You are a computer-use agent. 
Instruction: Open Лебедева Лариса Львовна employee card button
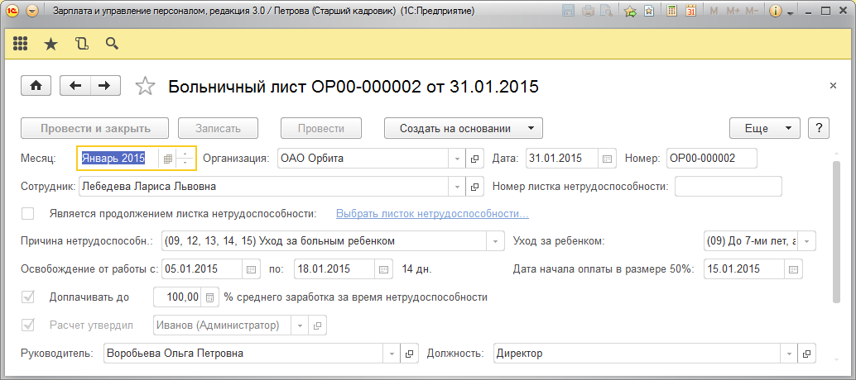point(474,187)
